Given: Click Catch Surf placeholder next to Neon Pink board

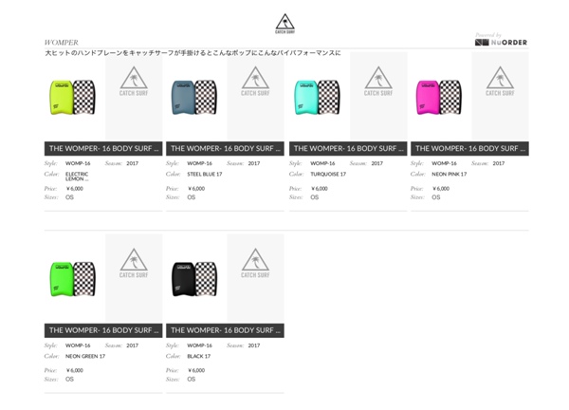Looking at the screenshot, I should click(x=500, y=96).
